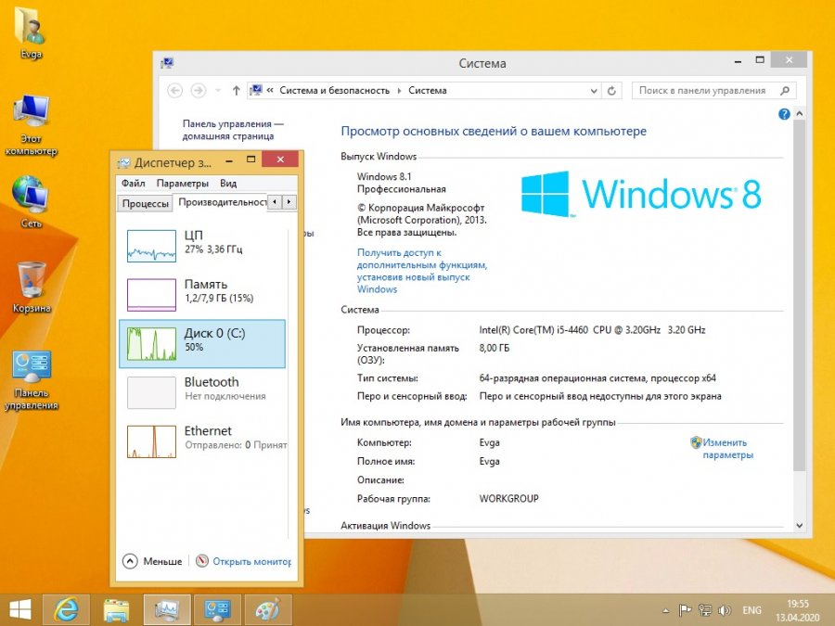835x626 pixels.
Task: Expand the address bar history dropdown
Action: point(594,91)
